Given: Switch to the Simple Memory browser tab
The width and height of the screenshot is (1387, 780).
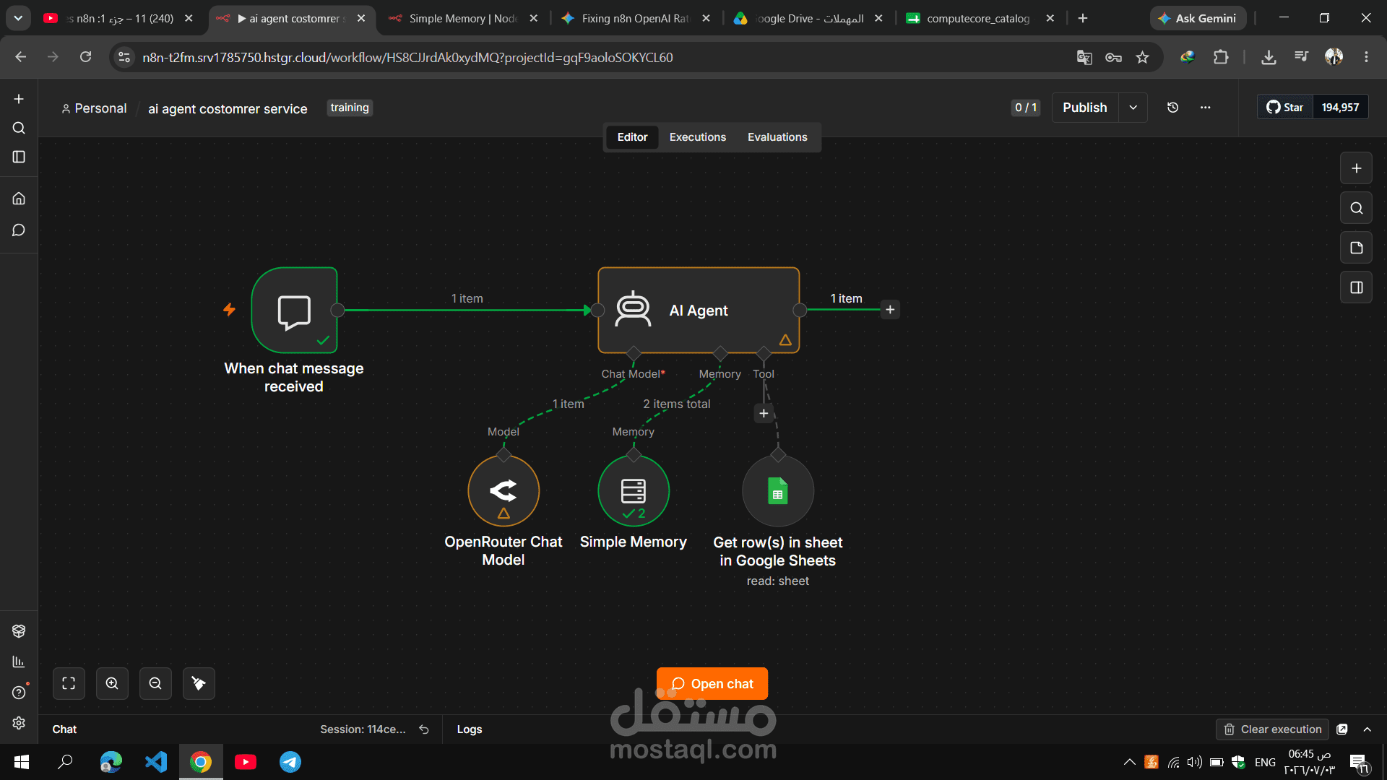Looking at the screenshot, I should pos(463,18).
